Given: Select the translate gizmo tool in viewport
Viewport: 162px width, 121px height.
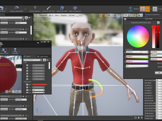Looking at the screenshot, I should (101, 15).
